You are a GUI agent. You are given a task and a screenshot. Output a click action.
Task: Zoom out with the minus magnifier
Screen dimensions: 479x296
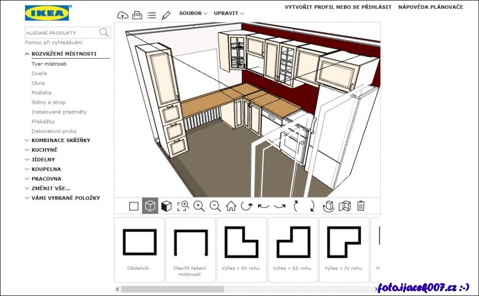coord(215,206)
